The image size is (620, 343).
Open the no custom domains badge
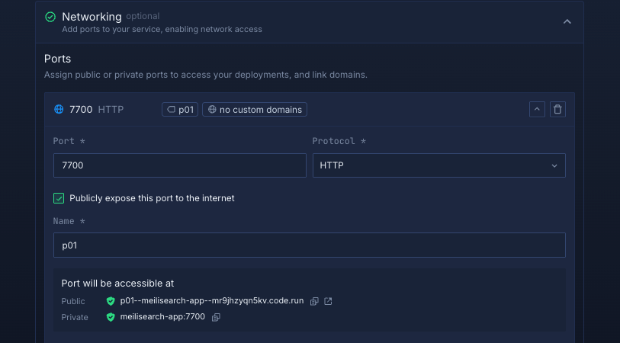click(x=255, y=110)
